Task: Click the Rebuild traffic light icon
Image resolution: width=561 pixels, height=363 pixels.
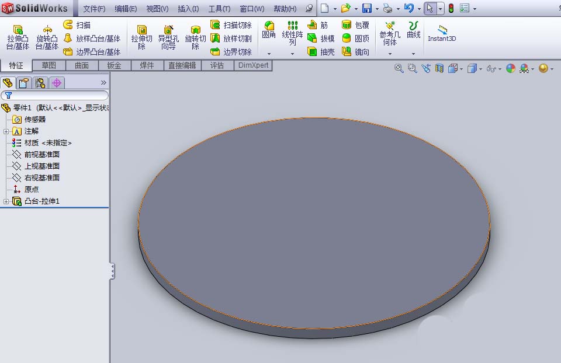Action: pyautogui.click(x=451, y=8)
